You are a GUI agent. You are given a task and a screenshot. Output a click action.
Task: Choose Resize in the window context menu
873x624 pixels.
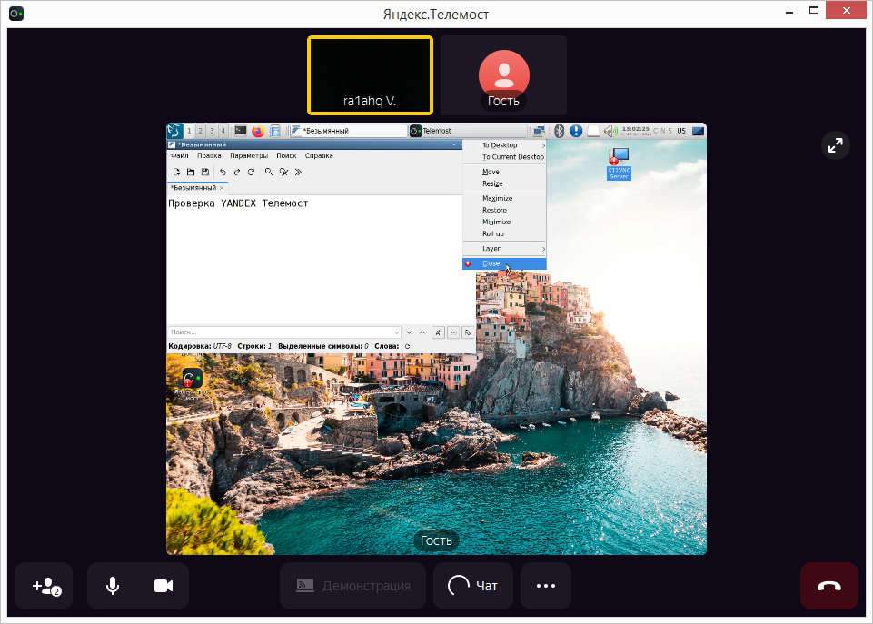(504, 183)
